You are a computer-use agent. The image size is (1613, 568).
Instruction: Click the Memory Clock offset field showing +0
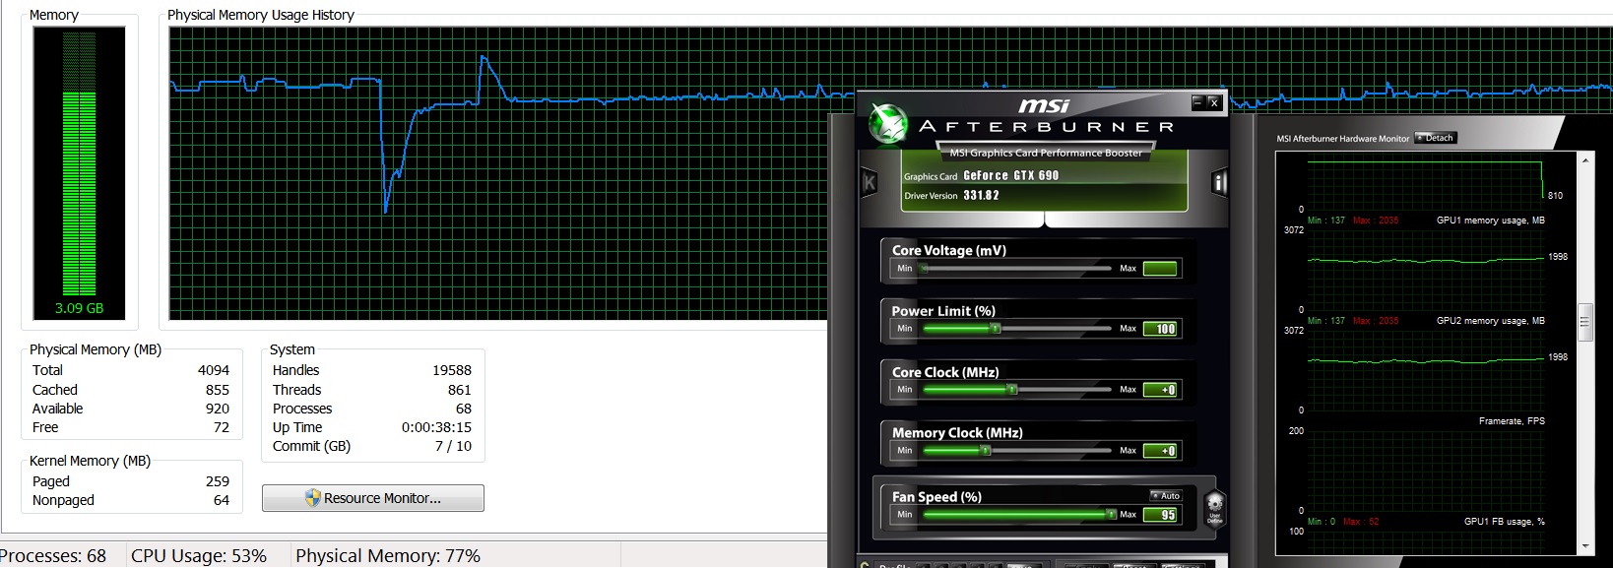pos(1160,451)
